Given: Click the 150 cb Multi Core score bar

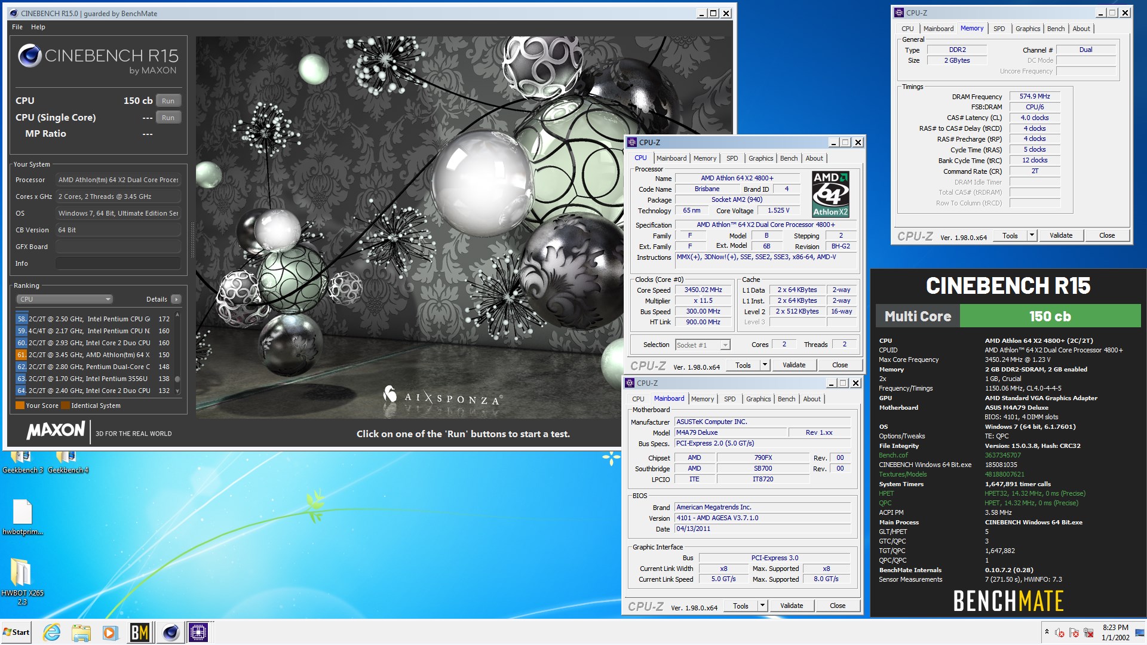Looking at the screenshot, I should (x=1050, y=316).
